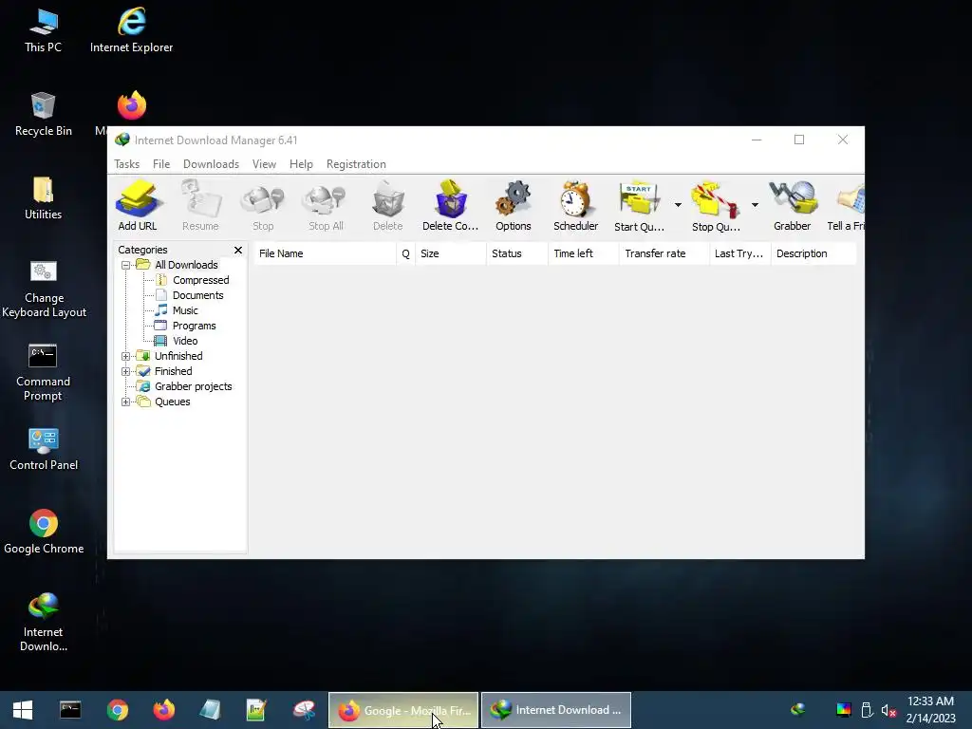Sort by Description column header
This screenshot has height=729, width=972.
[813, 253]
